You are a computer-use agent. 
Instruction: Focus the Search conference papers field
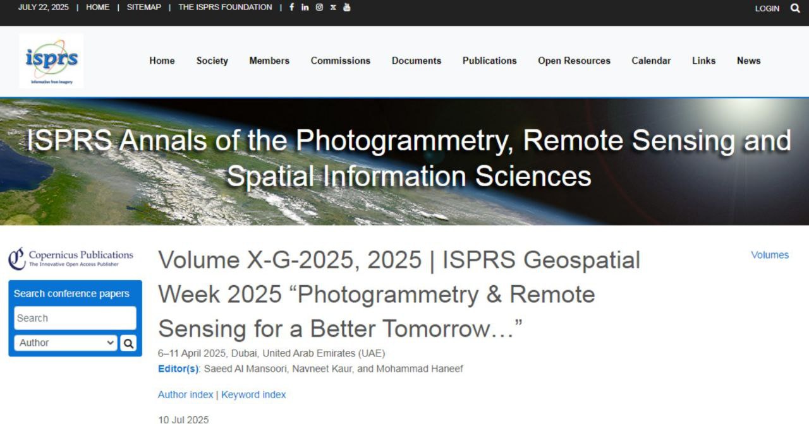click(x=75, y=318)
